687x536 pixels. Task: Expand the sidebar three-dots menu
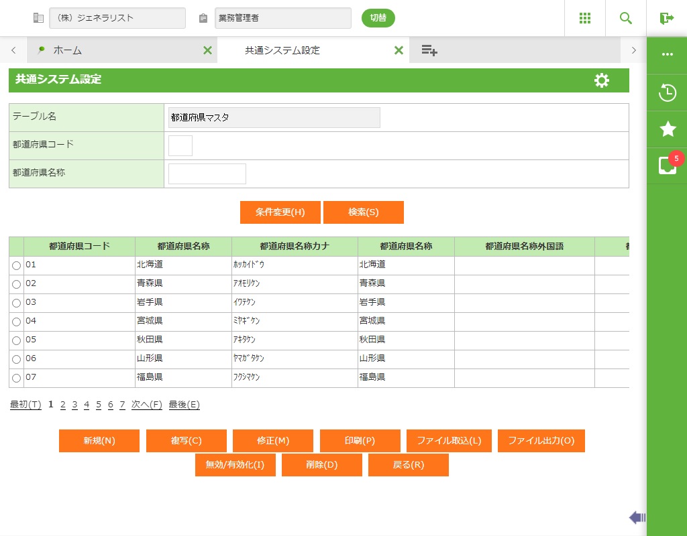pyautogui.click(x=667, y=54)
